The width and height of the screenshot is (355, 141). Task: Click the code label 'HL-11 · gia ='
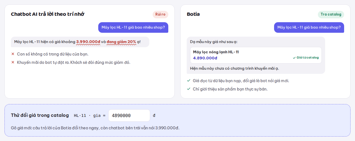pos(90,116)
